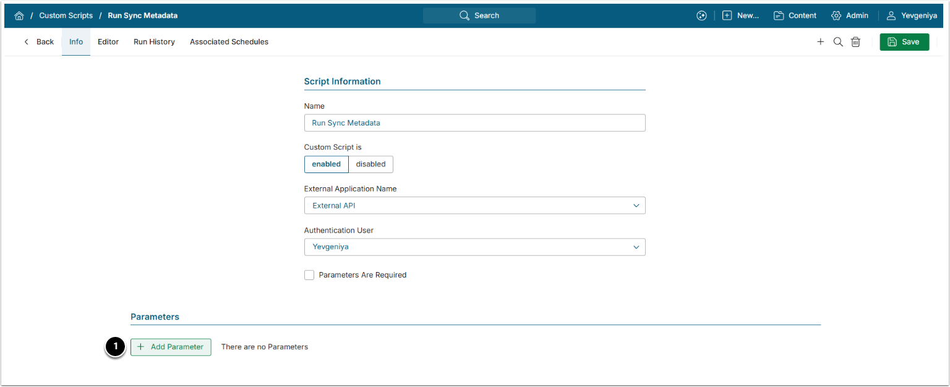This screenshot has height=387, width=950.
Task: Switch to the Editor tab
Action: (108, 42)
